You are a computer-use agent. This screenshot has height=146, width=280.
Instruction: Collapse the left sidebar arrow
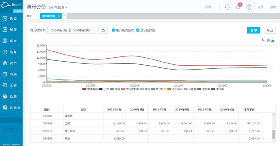click(x=11, y=120)
